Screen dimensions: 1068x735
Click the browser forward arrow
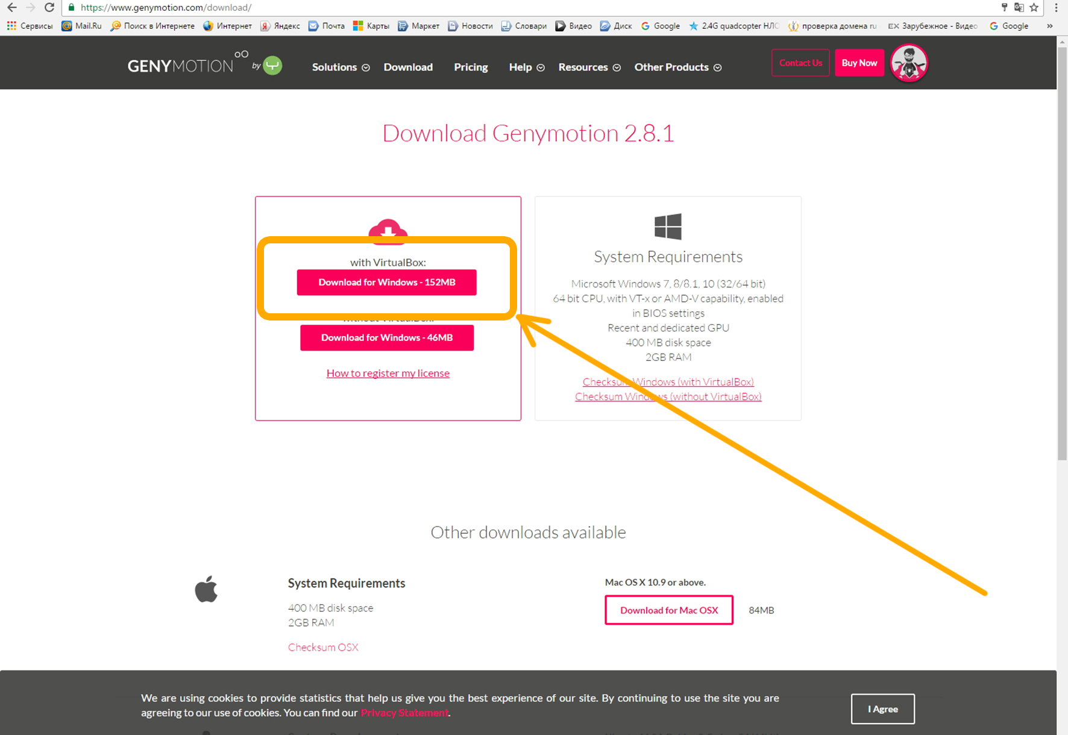31,7
